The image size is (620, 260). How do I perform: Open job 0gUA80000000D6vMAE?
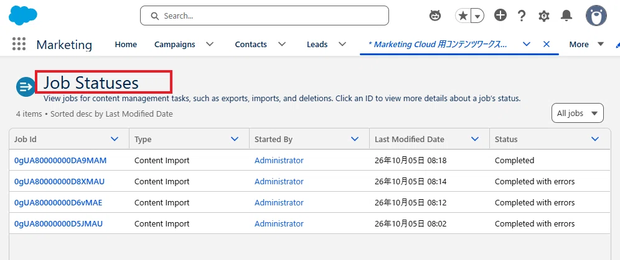click(x=58, y=203)
